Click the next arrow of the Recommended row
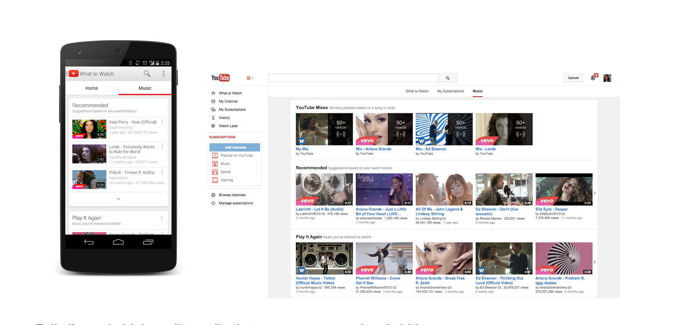 (595, 193)
